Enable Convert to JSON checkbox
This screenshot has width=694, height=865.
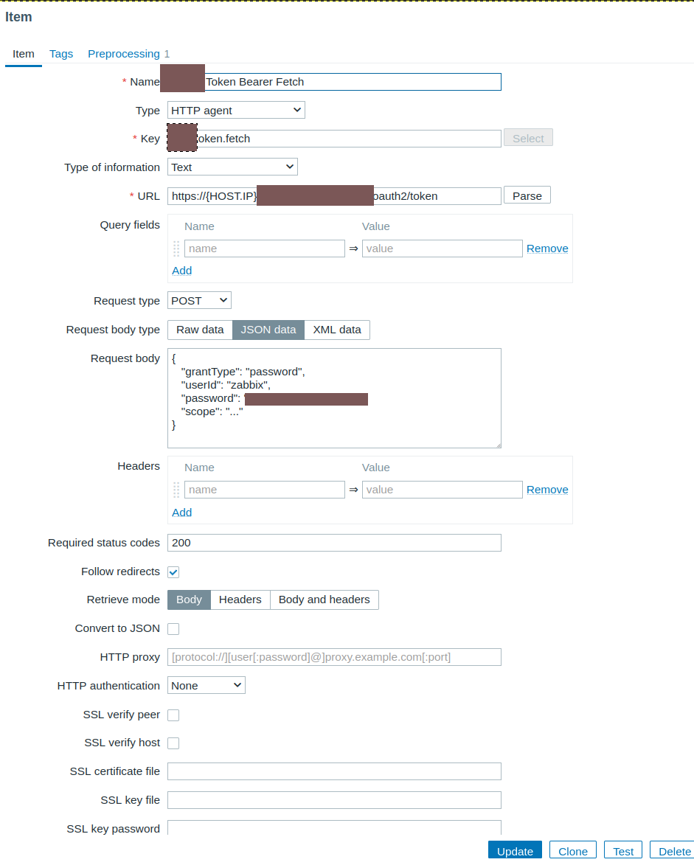(173, 629)
